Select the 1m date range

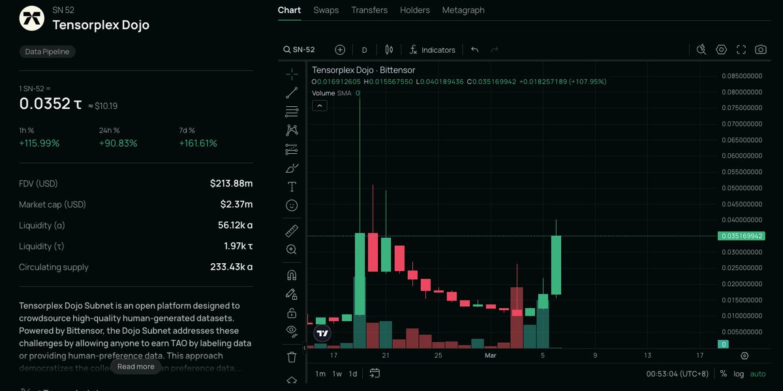click(320, 373)
